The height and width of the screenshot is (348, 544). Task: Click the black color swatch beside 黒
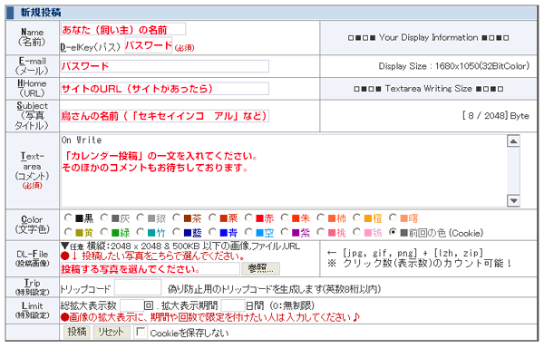(x=79, y=218)
